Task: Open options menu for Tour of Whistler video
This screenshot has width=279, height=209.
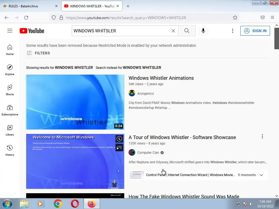Action: [x=262, y=136]
